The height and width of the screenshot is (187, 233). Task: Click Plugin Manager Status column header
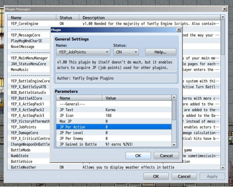pos(67,18)
